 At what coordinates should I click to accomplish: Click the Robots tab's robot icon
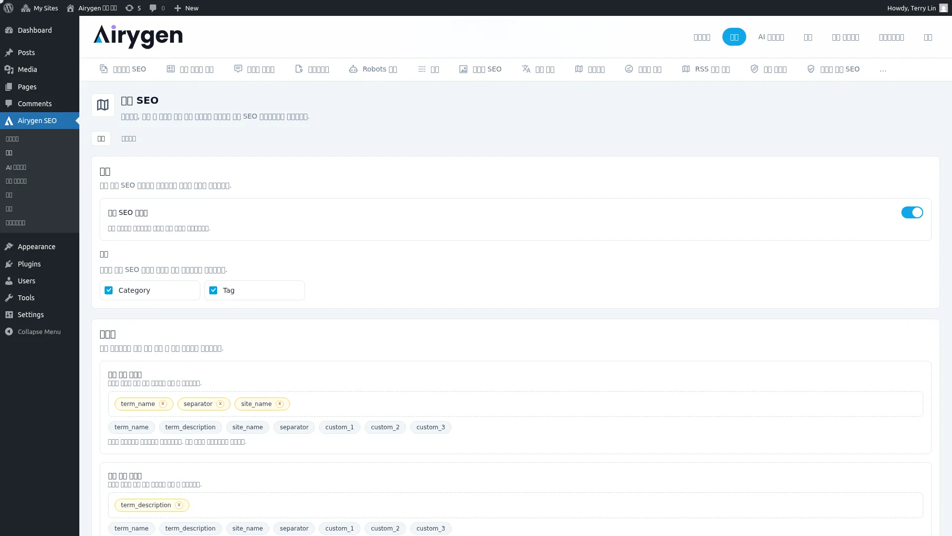coord(353,69)
